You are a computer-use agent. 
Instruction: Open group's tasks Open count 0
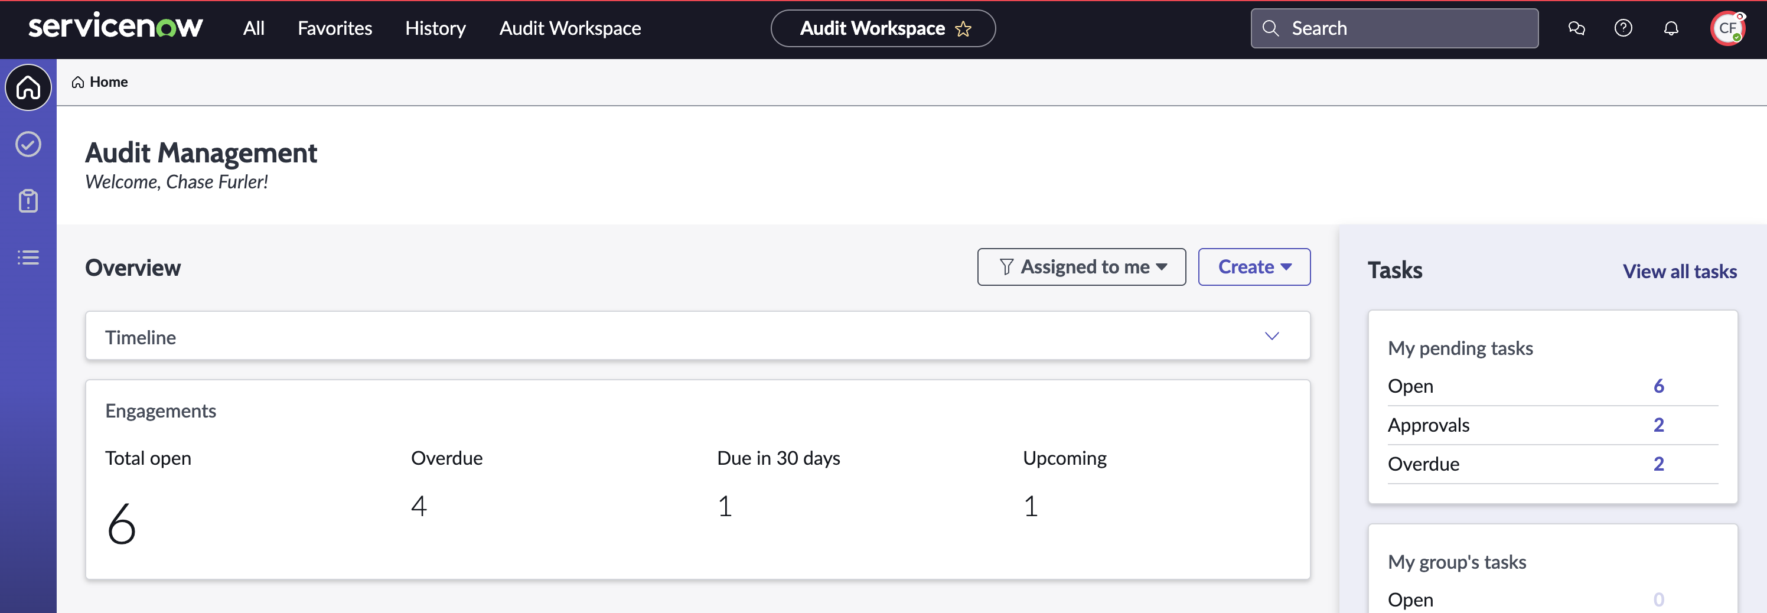point(1658,600)
